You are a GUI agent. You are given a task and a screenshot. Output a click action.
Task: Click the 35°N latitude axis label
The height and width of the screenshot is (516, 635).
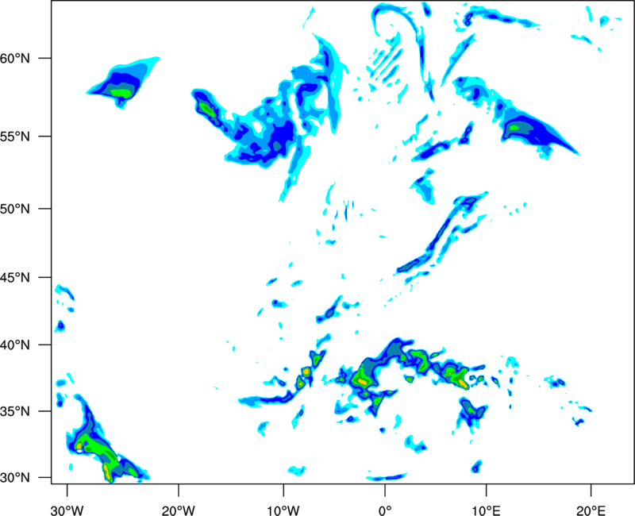(15, 411)
